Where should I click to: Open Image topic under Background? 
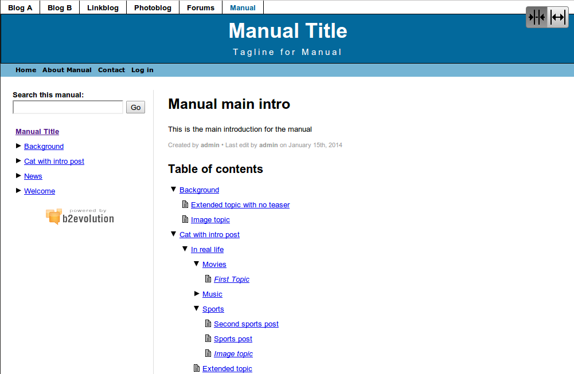210,220
